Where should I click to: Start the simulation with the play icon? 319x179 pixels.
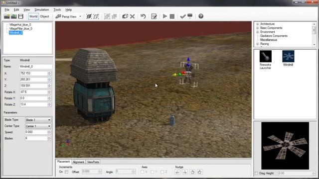165,16
